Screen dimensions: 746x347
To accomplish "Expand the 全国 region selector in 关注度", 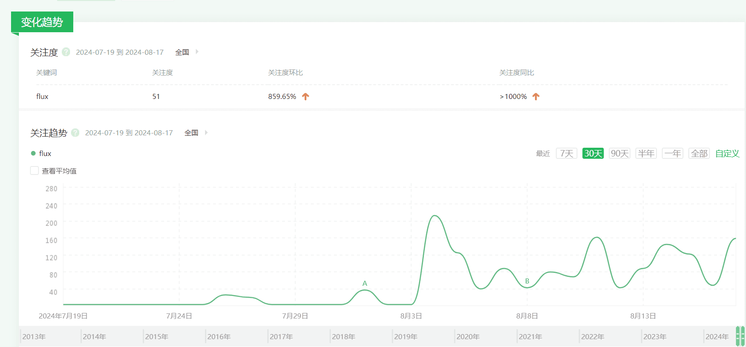I will 187,52.
